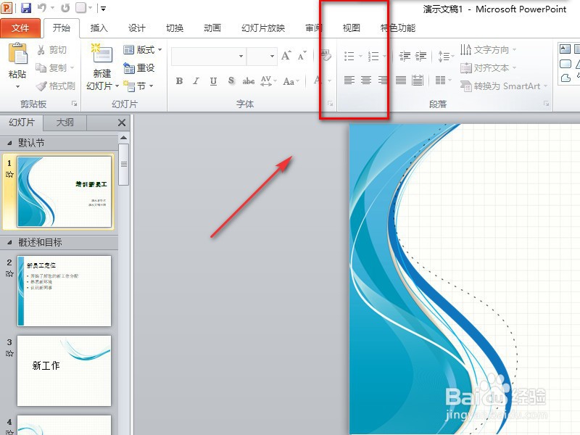Click the Increase Font Size icon
Image resolution: width=580 pixels, height=435 pixels.
[286, 56]
